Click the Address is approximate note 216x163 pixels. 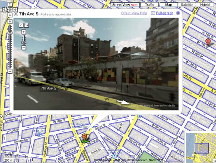point(56,14)
